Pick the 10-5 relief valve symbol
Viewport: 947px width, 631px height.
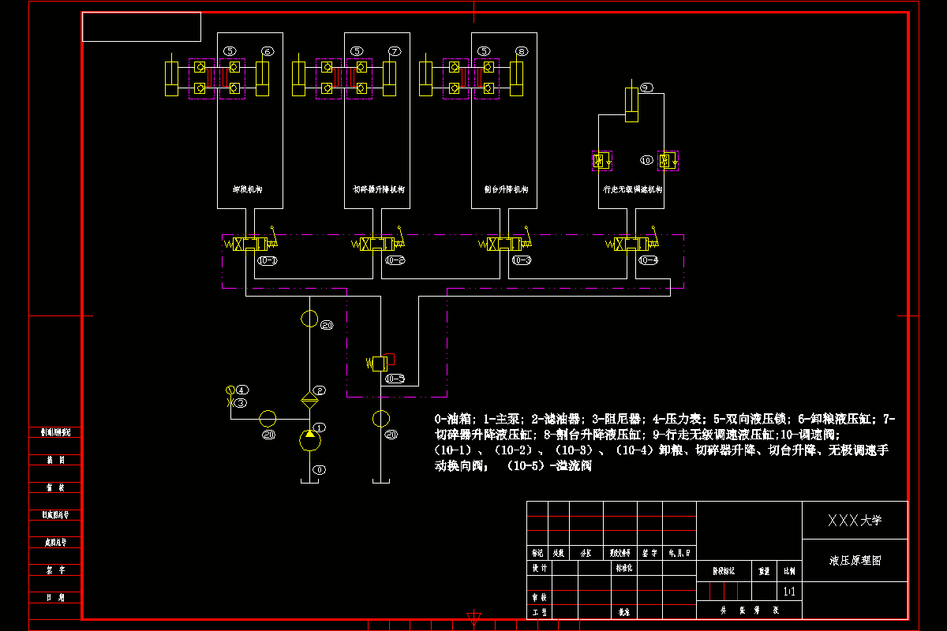(x=380, y=362)
